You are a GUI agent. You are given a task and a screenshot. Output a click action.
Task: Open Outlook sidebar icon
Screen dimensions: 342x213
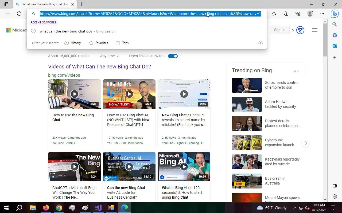click(x=335, y=46)
